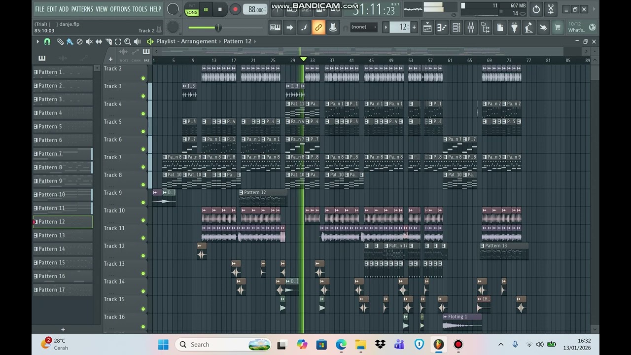Click the typing keyboard piano icon
Screen dimensions: 631x355
pyautogui.click(x=275, y=28)
